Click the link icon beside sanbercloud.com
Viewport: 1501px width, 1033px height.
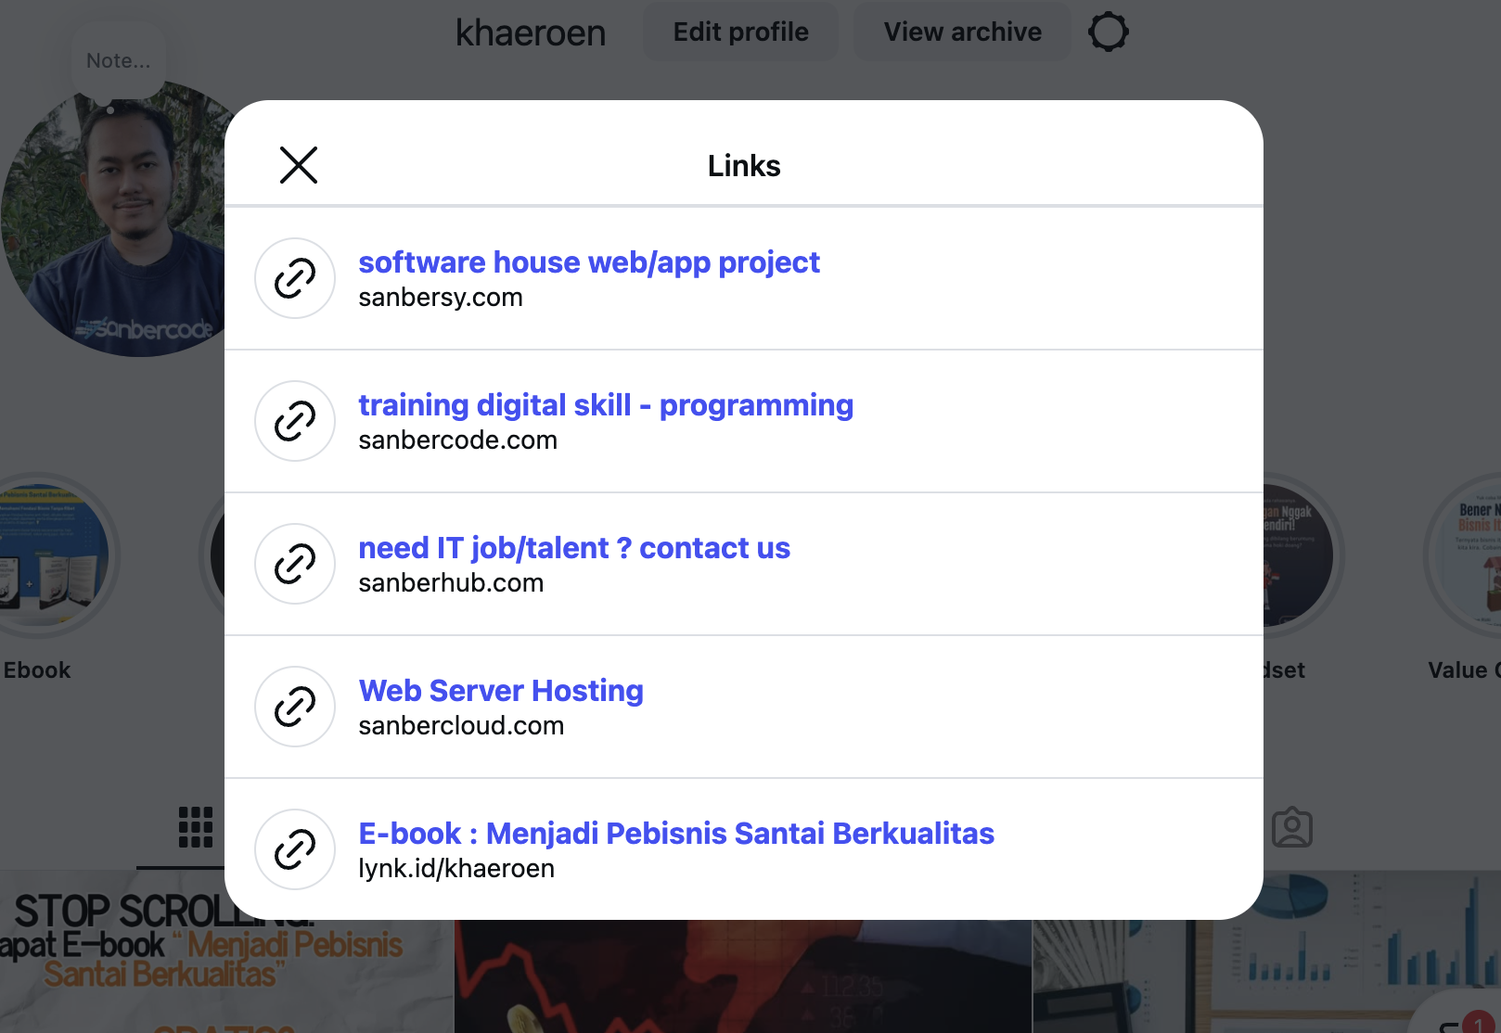pyautogui.click(x=295, y=707)
